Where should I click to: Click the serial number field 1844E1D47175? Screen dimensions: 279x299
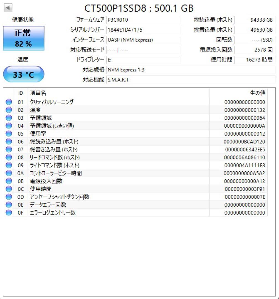[143, 30]
